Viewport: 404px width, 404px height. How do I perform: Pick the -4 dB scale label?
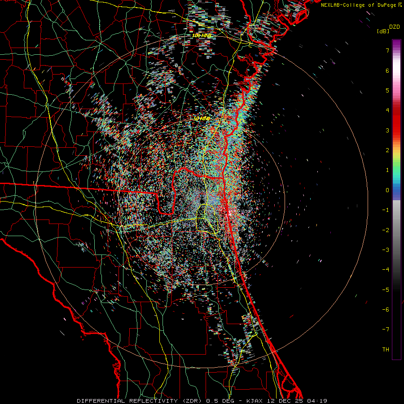tap(386, 270)
